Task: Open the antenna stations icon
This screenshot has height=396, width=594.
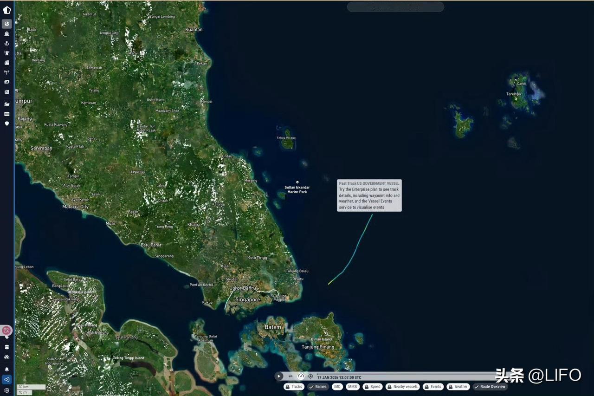Action: pos(7,72)
